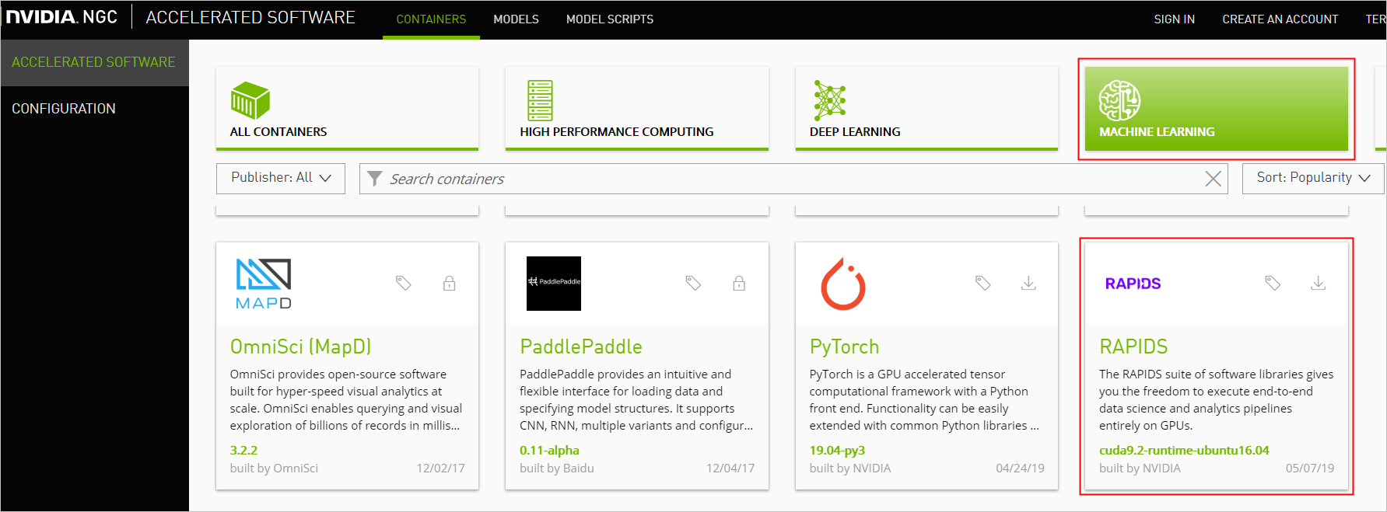Clear the search containers field with X

click(1213, 179)
